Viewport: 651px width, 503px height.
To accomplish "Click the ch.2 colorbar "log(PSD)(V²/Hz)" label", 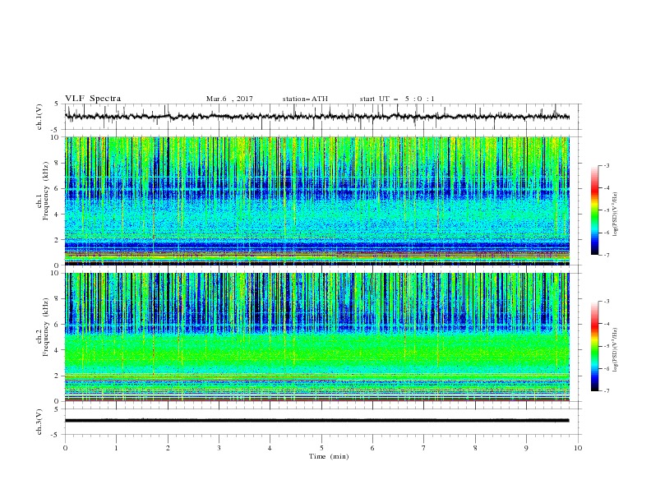I will click(x=615, y=349).
